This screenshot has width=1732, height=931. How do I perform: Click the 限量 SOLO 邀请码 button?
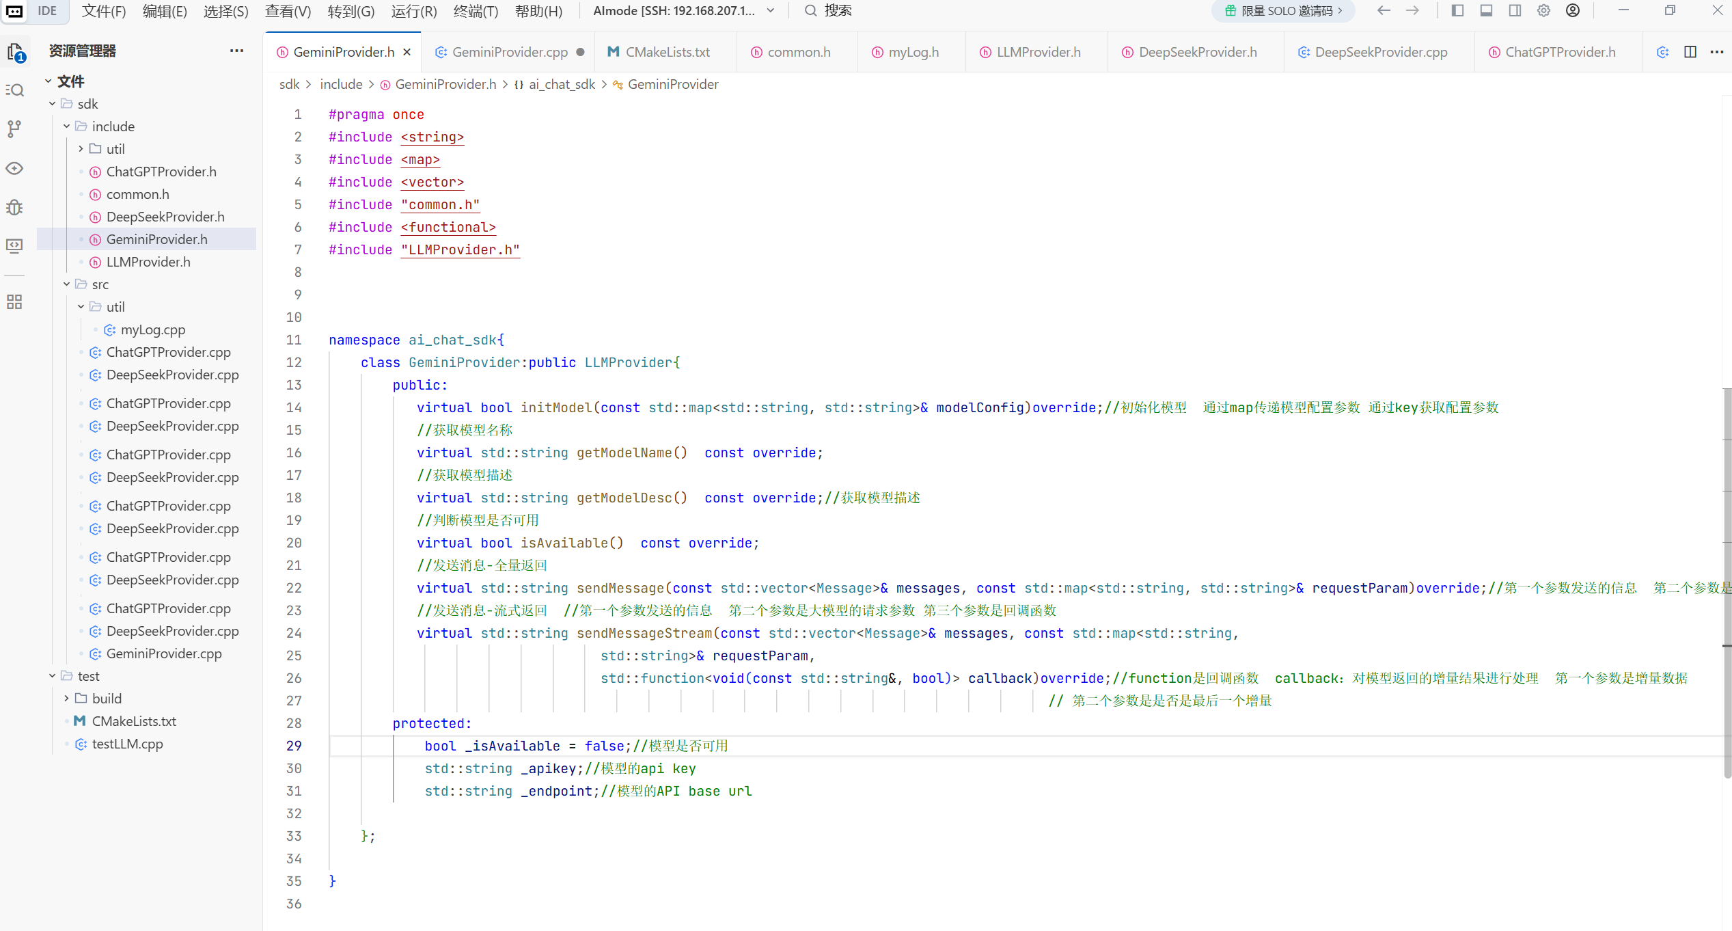click(x=1283, y=11)
